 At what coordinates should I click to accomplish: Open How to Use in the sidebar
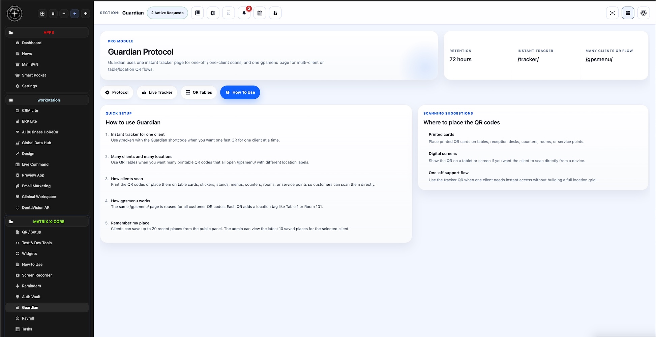[x=47, y=265]
